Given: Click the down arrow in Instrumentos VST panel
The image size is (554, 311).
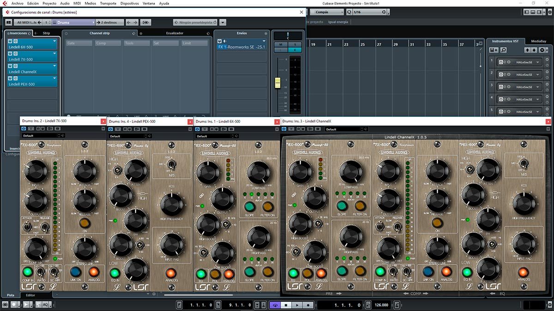Looking at the screenshot, I should click(x=534, y=50).
